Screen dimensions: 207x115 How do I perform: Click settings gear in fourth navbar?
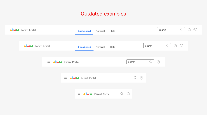(x=141, y=78)
